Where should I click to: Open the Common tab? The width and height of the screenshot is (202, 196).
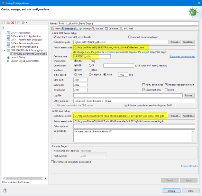coord(112,29)
